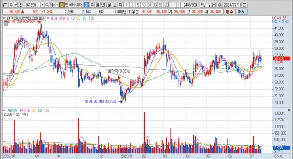Switch to 초 second chart period
Screen dimensions: 293x159
tap(115, 5)
